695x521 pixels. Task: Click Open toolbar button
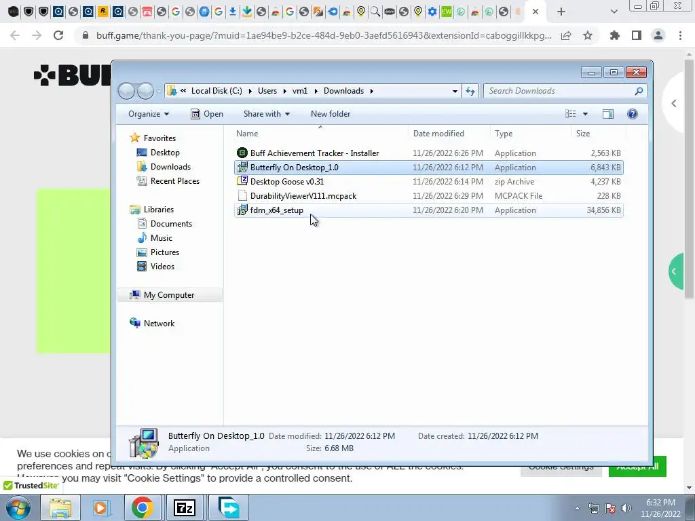207,114
